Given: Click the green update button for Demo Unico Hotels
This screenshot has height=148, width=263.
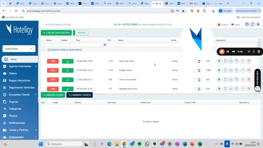Looking at the screenshot, I should pos(67,80).
